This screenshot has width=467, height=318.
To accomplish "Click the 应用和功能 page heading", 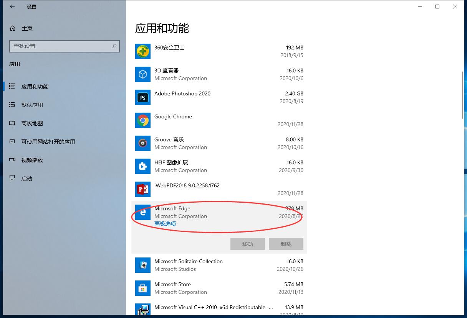I will click(162, 28).
